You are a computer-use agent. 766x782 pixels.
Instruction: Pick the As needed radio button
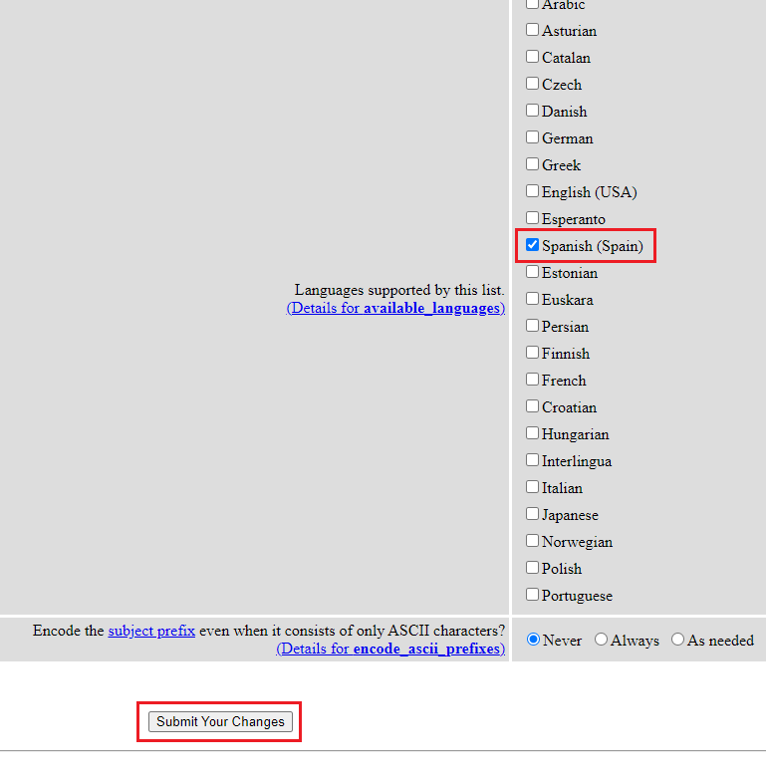pos(678,640)
